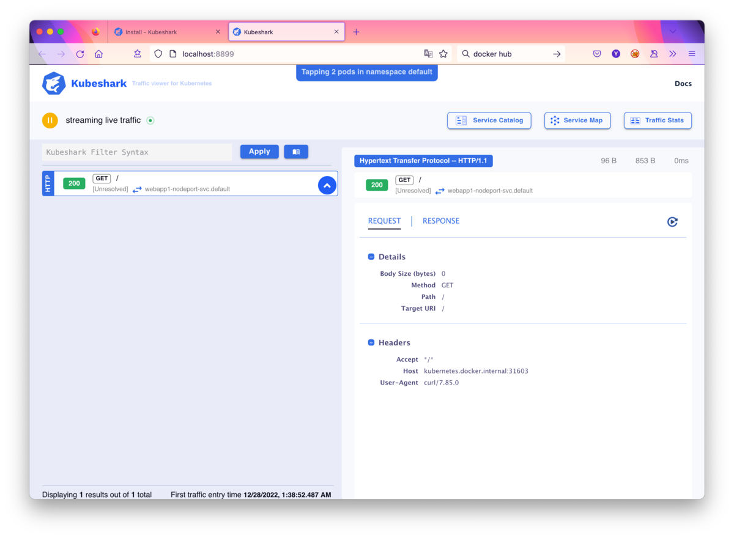
Task: Open Traffic Stats
Action: click(658, 120)
